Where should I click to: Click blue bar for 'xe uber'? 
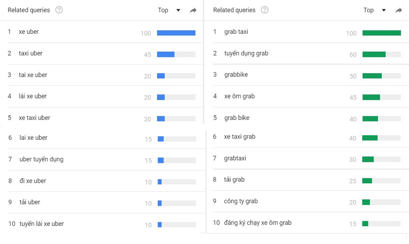point(176,33)
